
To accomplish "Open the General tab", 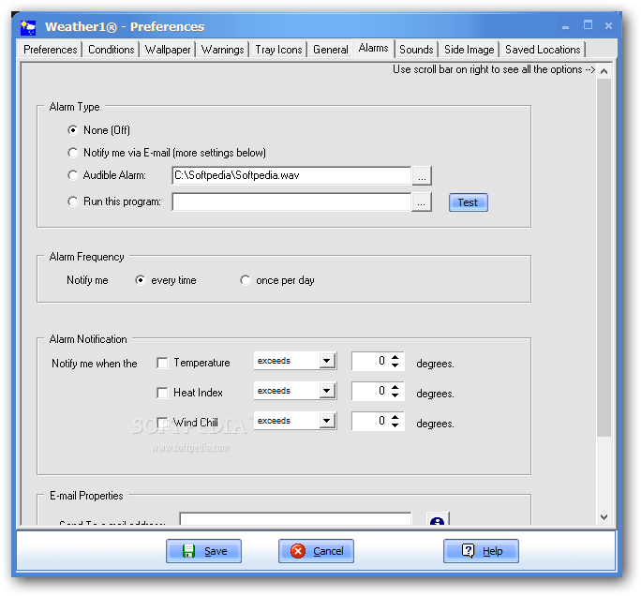I will [330, 50].
